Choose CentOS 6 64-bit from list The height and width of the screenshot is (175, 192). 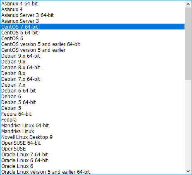pyautogui.click(x=92, y=33)
